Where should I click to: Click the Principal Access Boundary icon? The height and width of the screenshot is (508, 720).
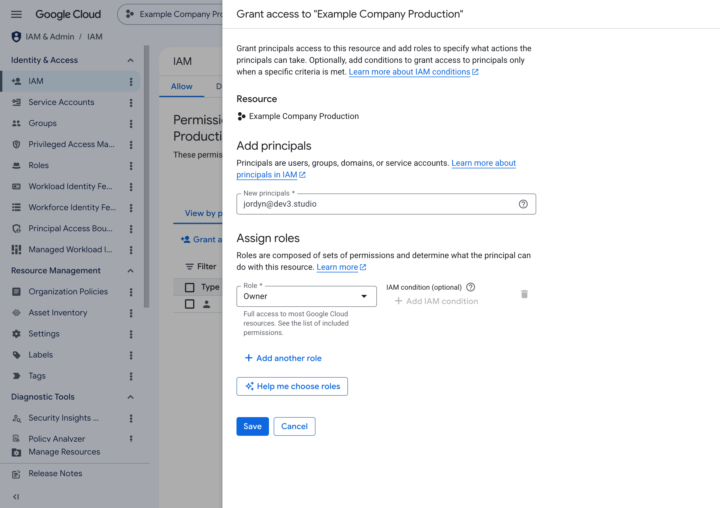pos(16,229)
